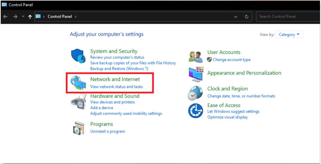Expand the address bar history dropdown
Image resolution: width=321 pixels, height=164 pixels.
(x=236, y=17)
